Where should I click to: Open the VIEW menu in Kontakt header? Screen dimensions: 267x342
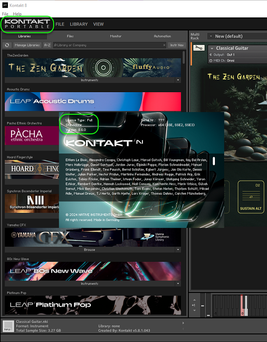point(98,24)
